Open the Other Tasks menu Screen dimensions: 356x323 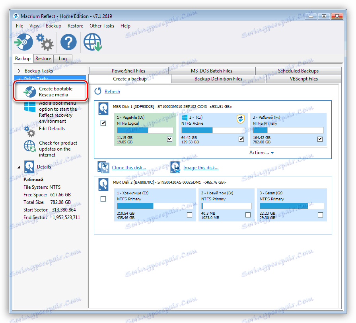(102, 26)
